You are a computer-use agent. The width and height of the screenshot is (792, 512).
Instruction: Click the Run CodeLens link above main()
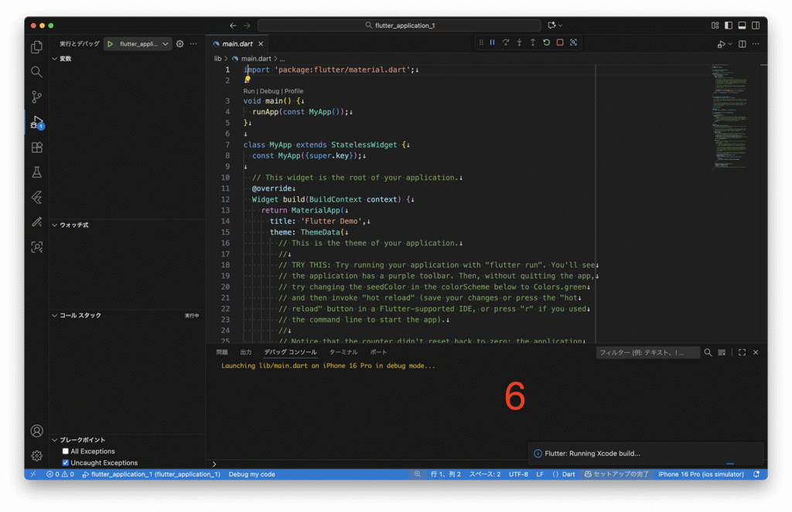click(248, 91)
